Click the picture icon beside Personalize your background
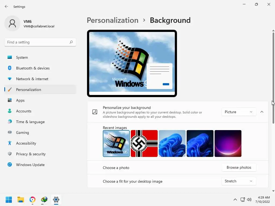The width and height of the screenshot is (275, 206). pos(95,112)
